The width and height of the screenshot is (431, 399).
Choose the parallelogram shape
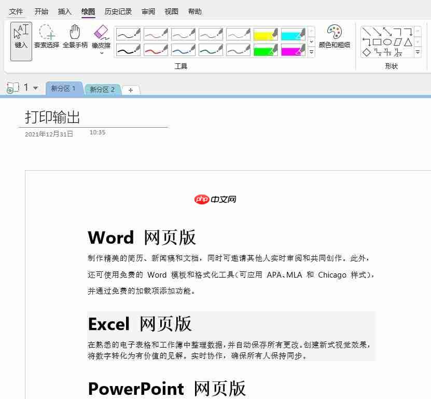pyautogui.click(x=398, y=42)
